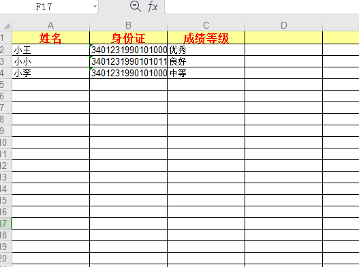Open the fx insert function button

point(153,6)
